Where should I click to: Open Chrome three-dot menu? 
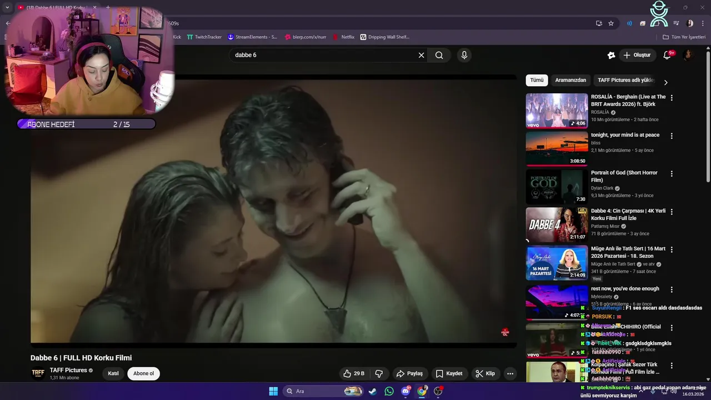[x=702, y=23]
